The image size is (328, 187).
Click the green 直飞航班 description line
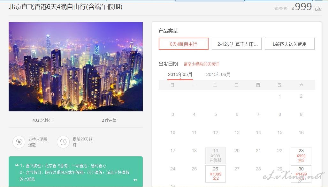[x=63, y=166]
